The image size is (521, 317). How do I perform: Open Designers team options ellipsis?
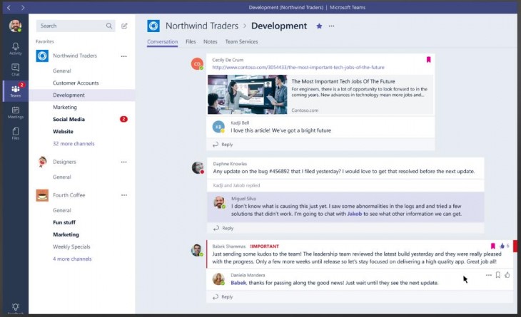124,162
